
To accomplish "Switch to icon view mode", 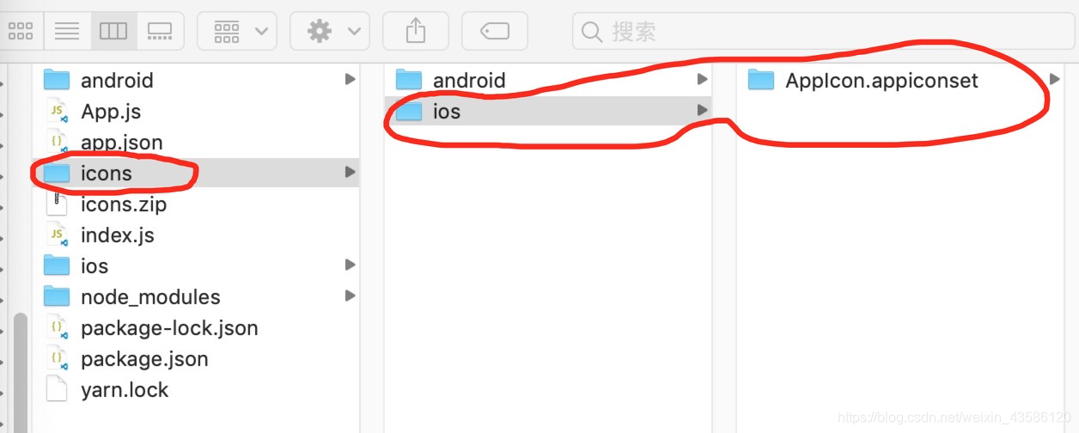I will [21, 32].
